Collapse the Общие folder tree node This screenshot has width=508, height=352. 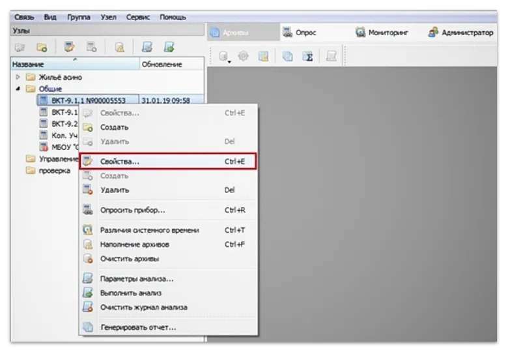[18, 89]
